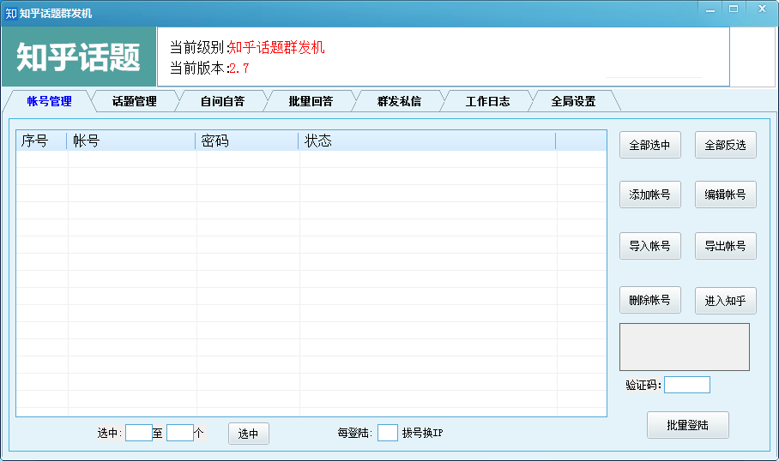Click the 删除帐号 button
This screenshot has width=779, height=461.
coord(649,300)
